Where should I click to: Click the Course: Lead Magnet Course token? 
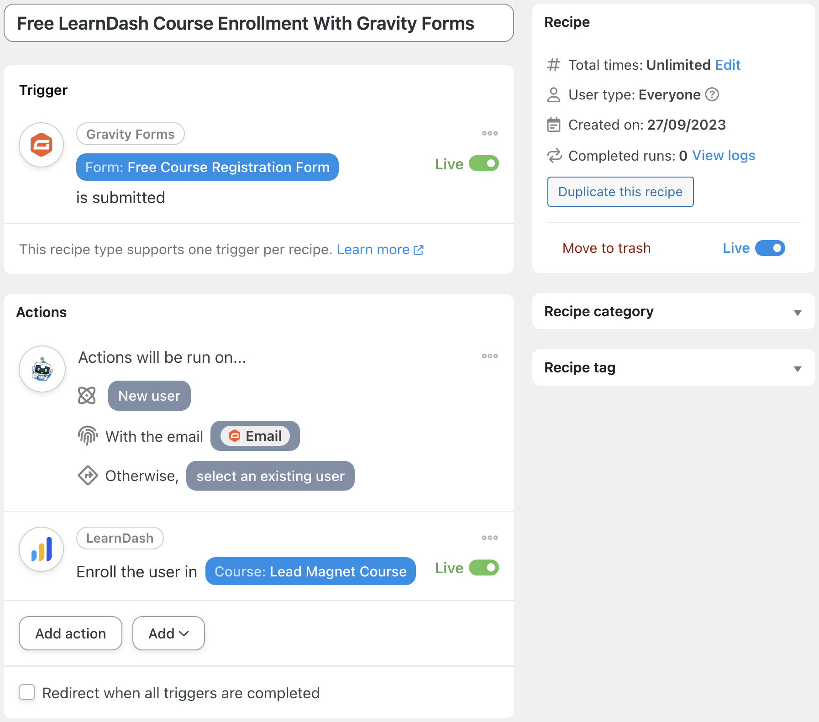click(310, 571)
